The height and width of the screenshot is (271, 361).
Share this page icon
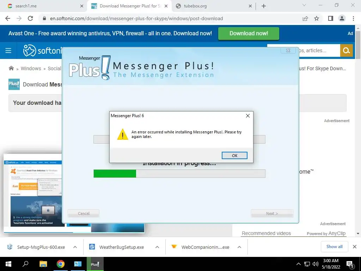(305, 18)
